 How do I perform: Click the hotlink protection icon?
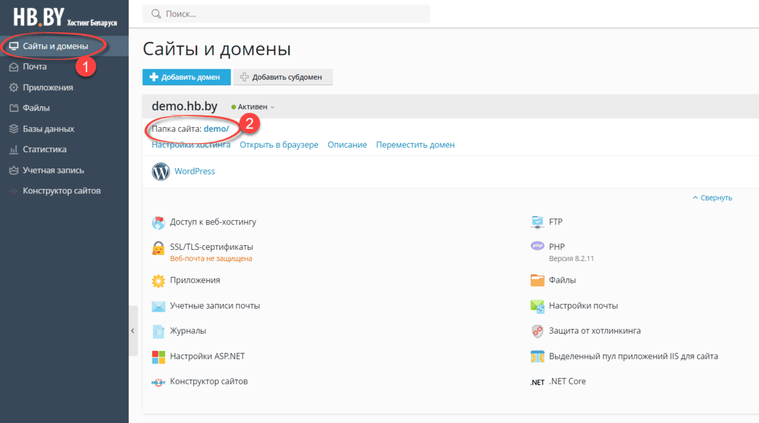537,331
